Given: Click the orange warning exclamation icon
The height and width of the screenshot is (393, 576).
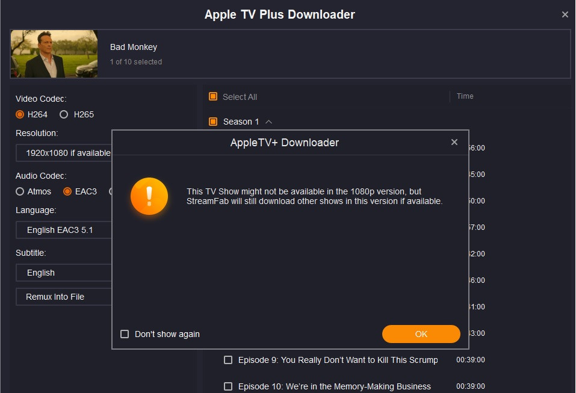Looking at the screenshot, I should pyautogui.click(x=149, y=196).
